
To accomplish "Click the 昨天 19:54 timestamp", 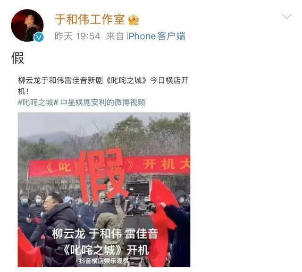I will point(77,36).
